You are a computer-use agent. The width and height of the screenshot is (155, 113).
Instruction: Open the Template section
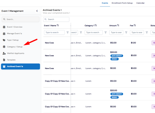click(x=11, y=60)
